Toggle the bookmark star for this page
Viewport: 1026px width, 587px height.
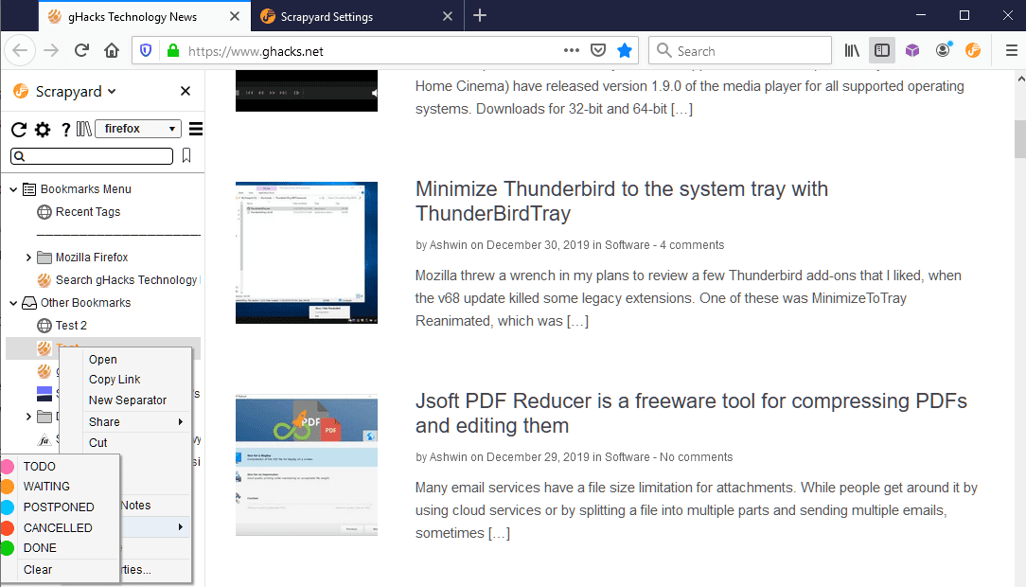625,50
